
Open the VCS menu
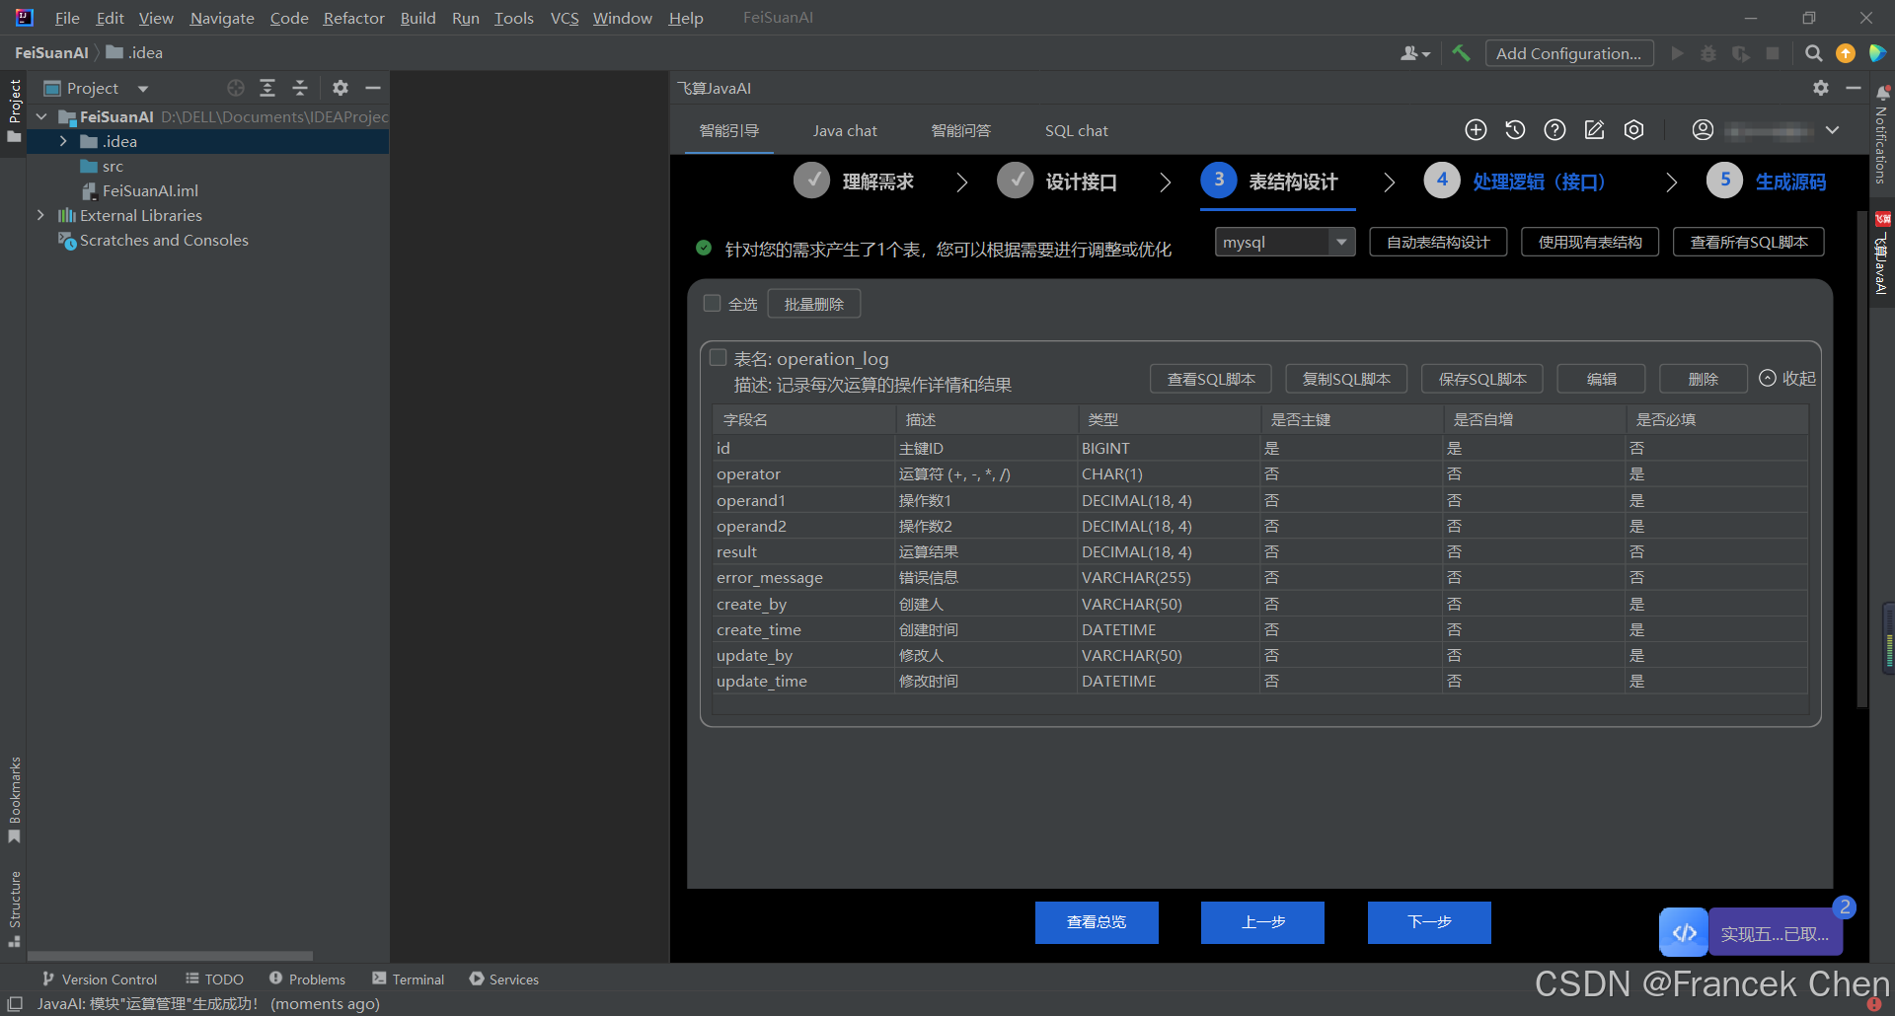click(x=565, y=18)
